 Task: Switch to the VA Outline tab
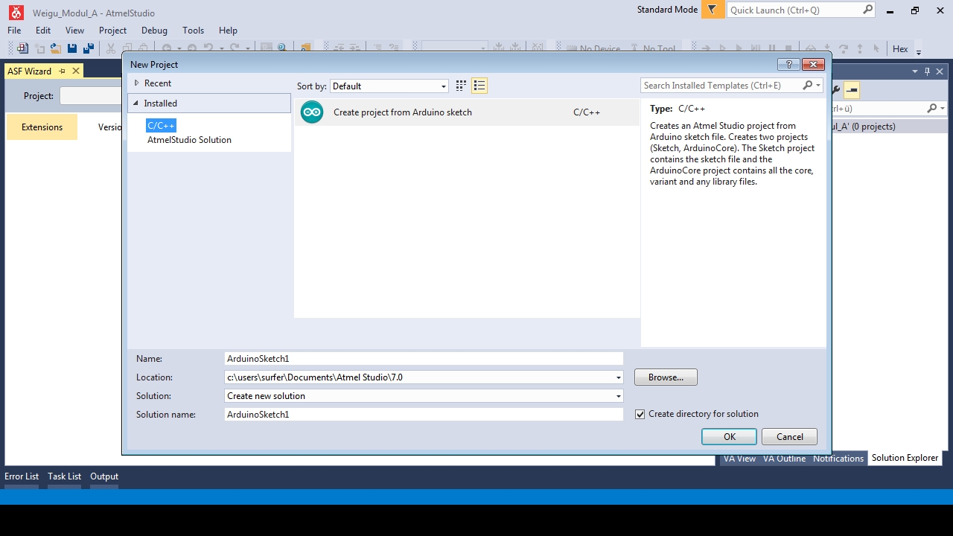[784, 459]
